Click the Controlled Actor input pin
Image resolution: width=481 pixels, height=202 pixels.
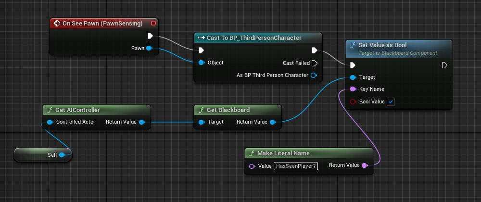[50, 122]
